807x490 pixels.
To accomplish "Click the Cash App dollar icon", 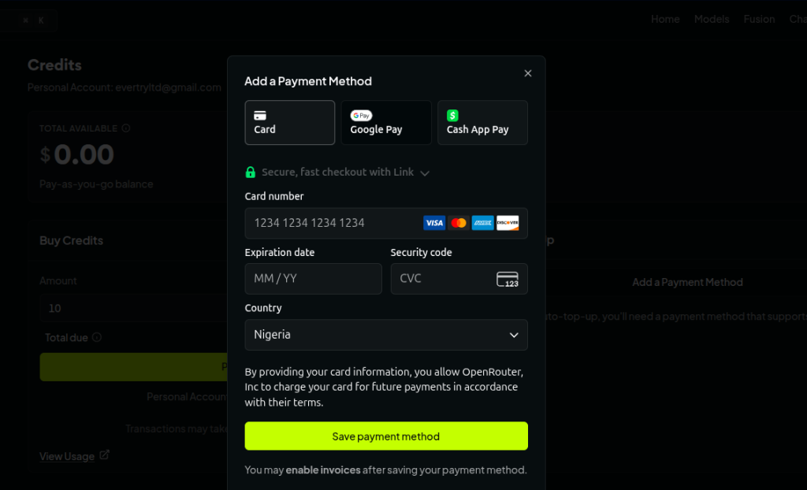I will [x=452, y=115].
